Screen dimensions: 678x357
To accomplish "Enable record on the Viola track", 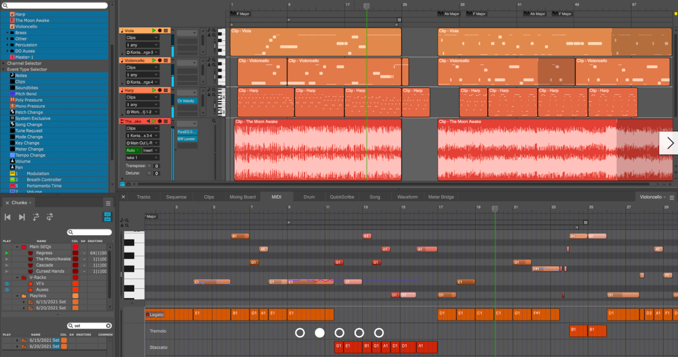I will 160,30.
